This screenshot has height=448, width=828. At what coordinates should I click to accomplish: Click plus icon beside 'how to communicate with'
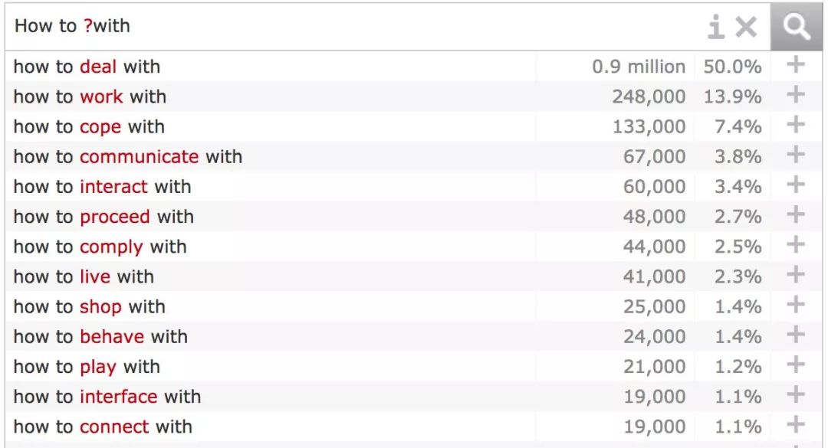pyautogui.click(x=795, y=155)
